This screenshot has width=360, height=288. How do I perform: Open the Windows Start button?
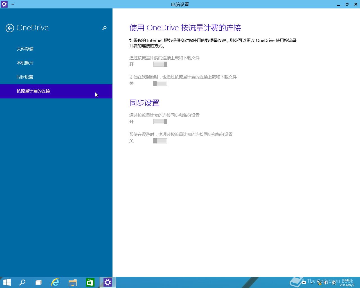tap(7, 282)
